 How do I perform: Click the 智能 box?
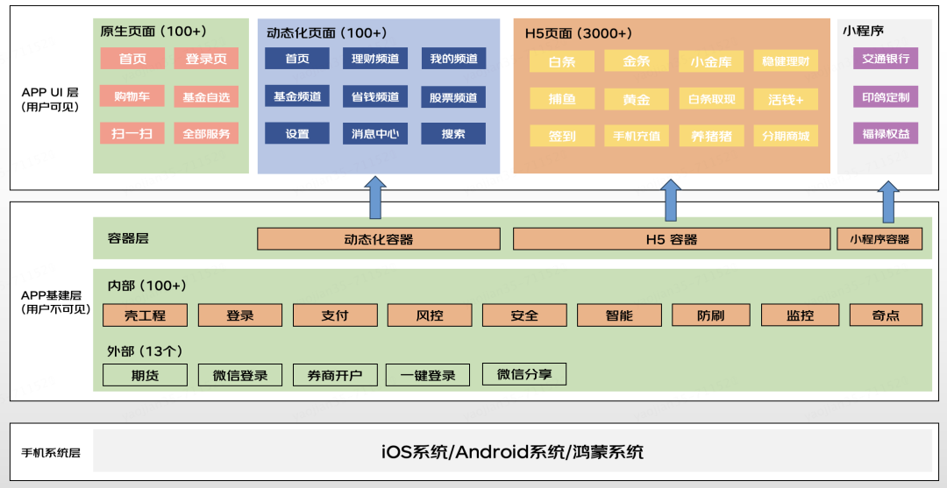point(619,315)
